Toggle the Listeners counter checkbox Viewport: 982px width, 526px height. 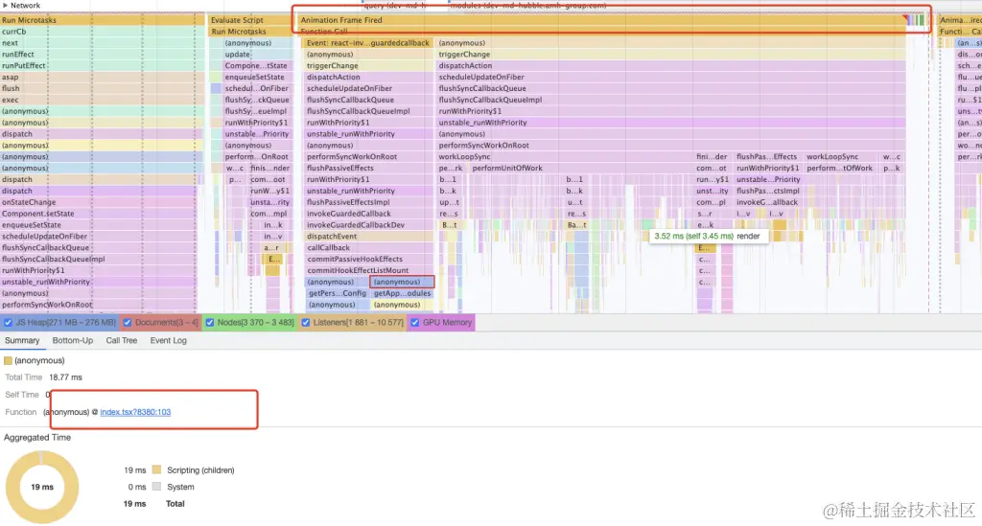click(306, 323)
